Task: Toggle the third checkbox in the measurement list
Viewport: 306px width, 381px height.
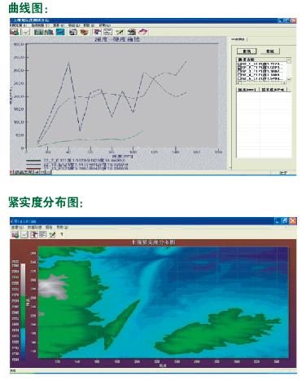Action: (x=239, y=71)
